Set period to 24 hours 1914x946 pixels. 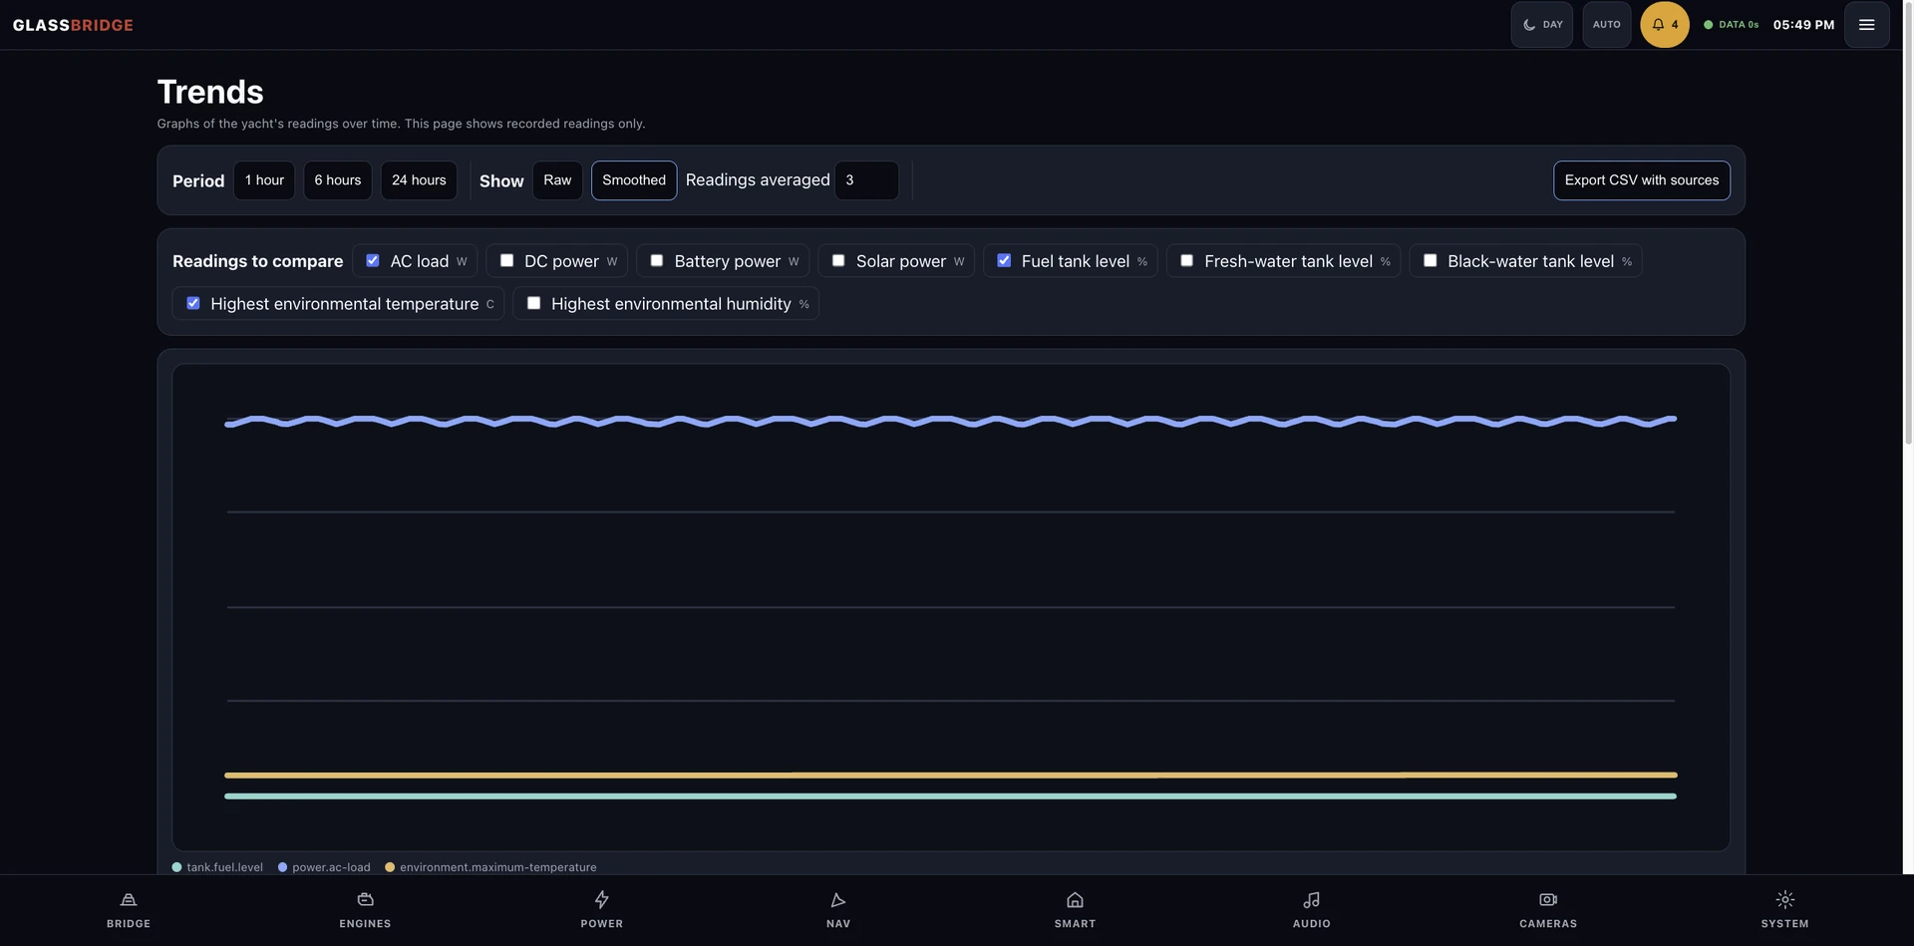click(419, 180)
